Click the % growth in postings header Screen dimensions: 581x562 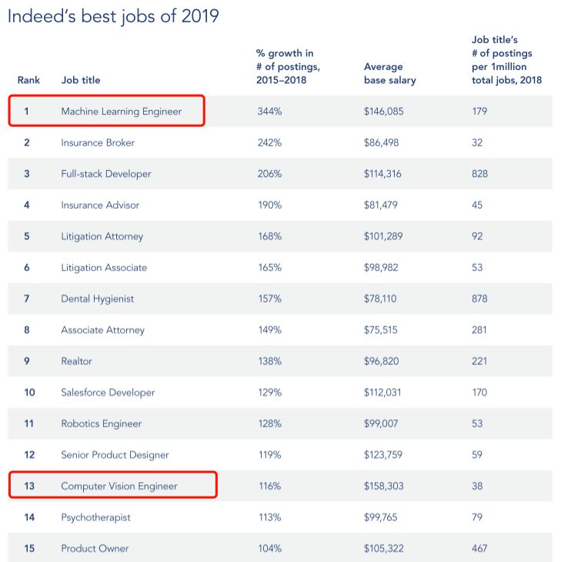289,66
